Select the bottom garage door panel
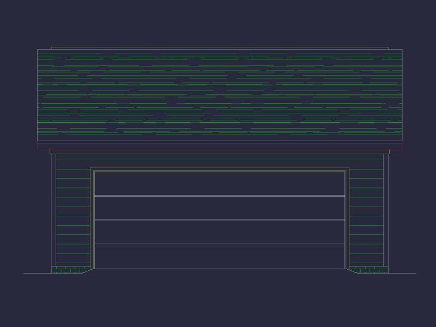The height and width of the screenshot is (327, 436). tap(220, 257)
